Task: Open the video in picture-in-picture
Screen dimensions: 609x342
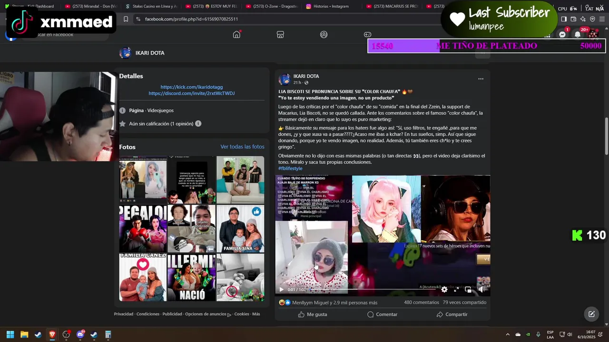Action: (468, 289)
